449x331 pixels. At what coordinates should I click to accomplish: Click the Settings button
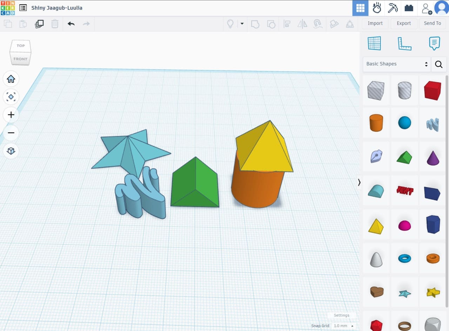(341, 315)
